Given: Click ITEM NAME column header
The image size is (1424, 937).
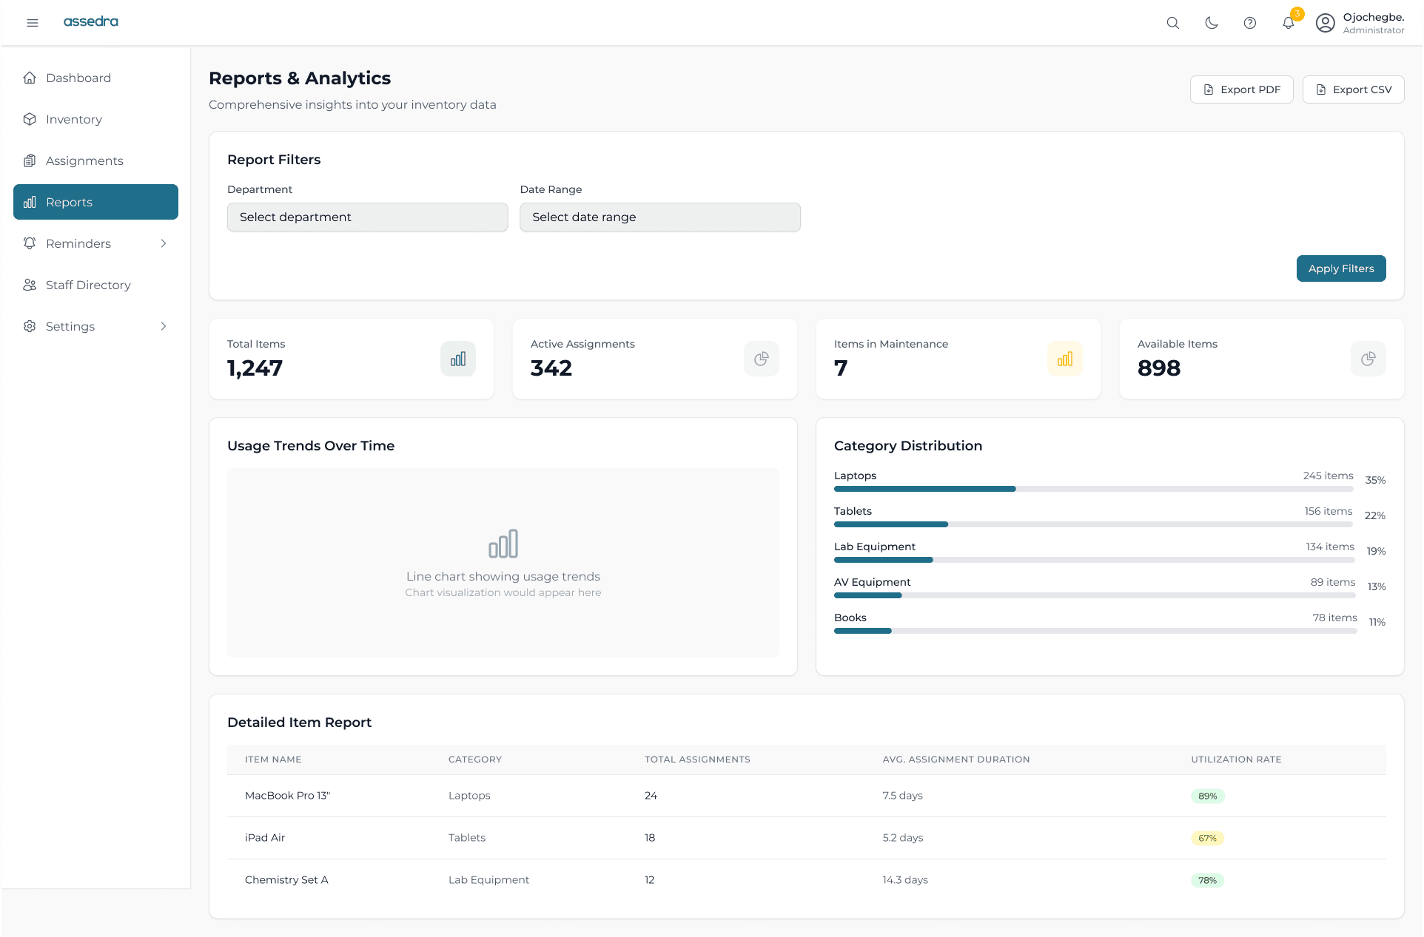Looking at the screenshot, I should 273,760.
